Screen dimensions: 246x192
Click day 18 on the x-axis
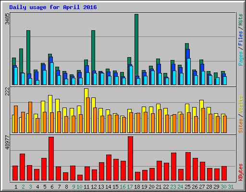click(x=137, y=187)
